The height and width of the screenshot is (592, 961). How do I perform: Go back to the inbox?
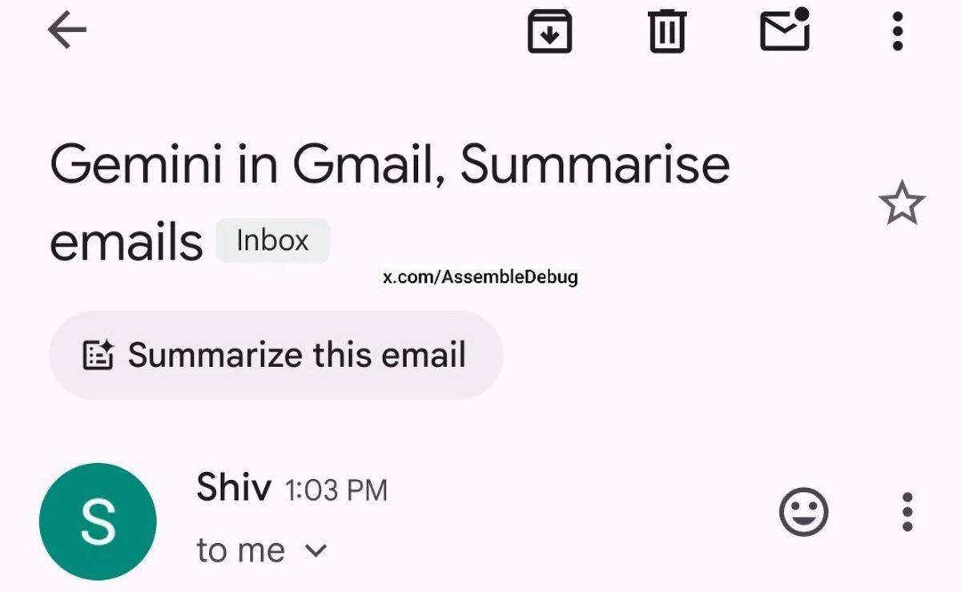pos(67,30)
